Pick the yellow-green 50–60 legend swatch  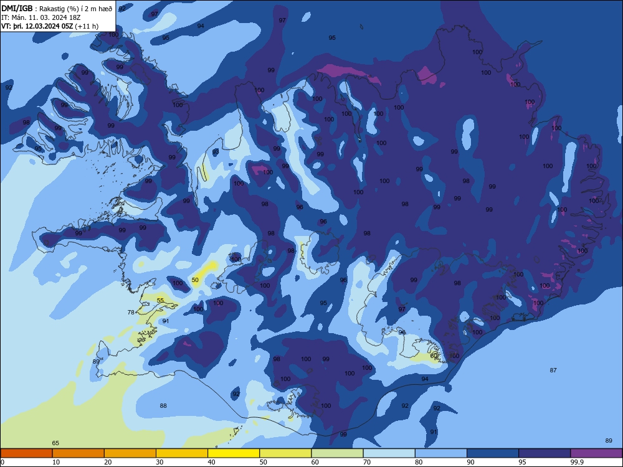[285, 453]
